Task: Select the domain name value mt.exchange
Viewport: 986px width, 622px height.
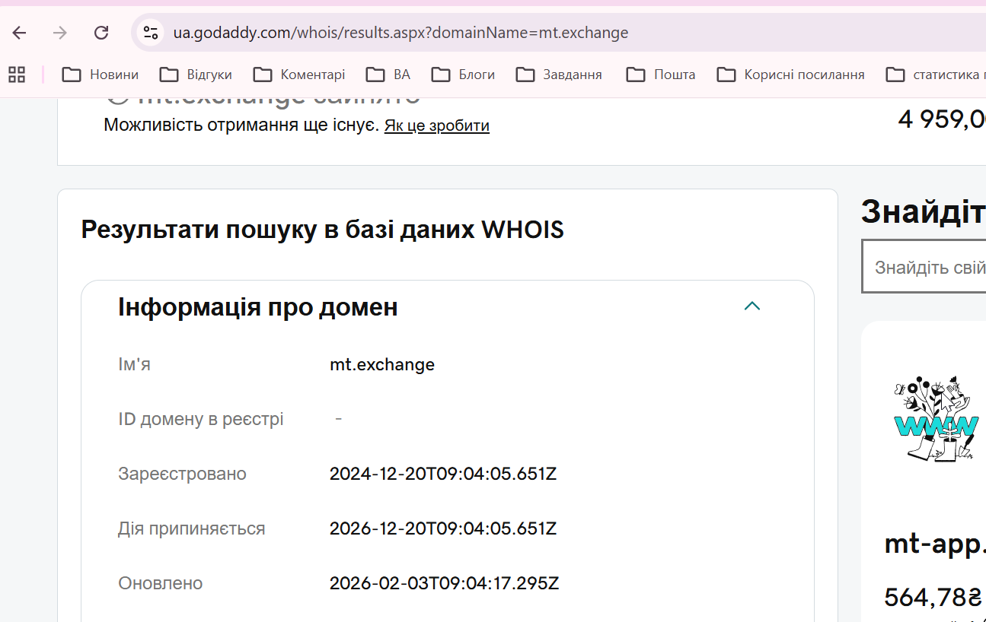Action: (382, 364)
